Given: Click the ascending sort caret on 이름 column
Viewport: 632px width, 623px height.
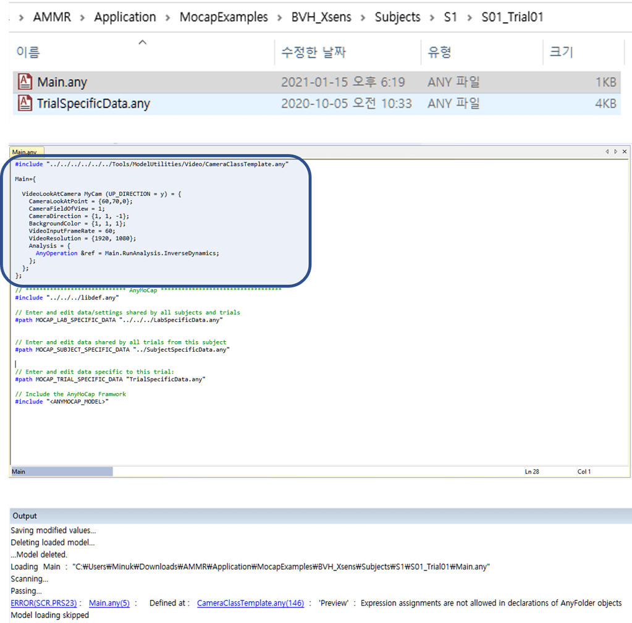Looking at the screenshot, I should click(x=142, y=43).
